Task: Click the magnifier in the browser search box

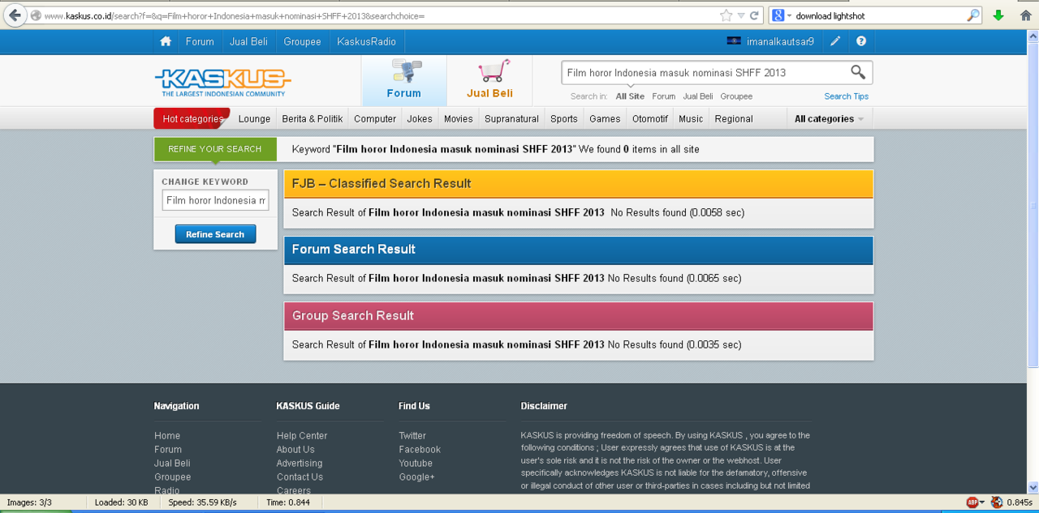Action: [x=973, y=15]
